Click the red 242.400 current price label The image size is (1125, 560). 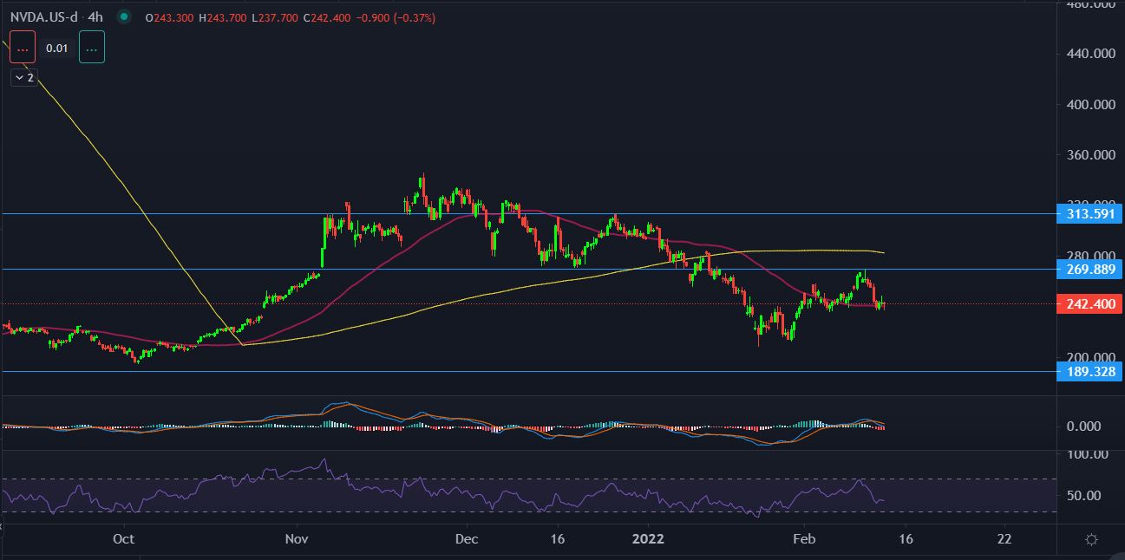(1089, 303)
